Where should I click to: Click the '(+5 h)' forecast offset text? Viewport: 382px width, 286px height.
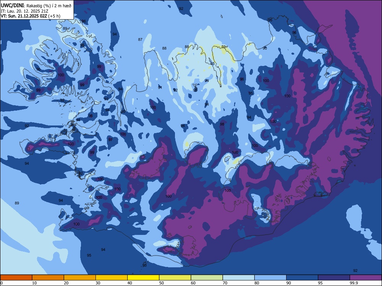click(54, 16)
